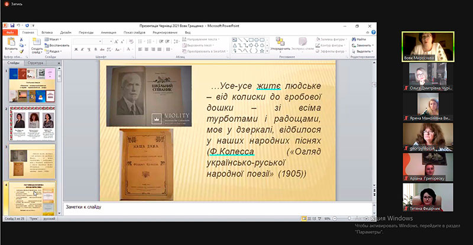
Task: Switch to the Вставка ribbon tab
Action: [x=47, y=33]
